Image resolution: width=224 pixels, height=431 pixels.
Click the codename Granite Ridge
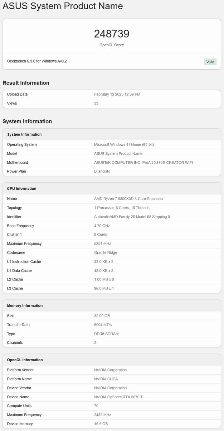point(106,252)
